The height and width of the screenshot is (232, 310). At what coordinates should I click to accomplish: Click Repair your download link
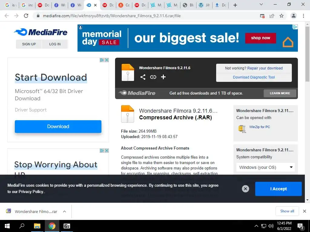coord(265,68)
